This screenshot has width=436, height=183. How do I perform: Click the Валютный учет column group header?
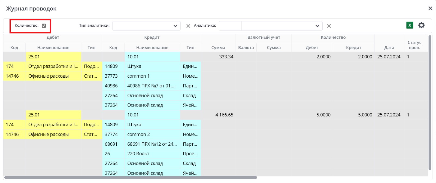coord(264,38)
